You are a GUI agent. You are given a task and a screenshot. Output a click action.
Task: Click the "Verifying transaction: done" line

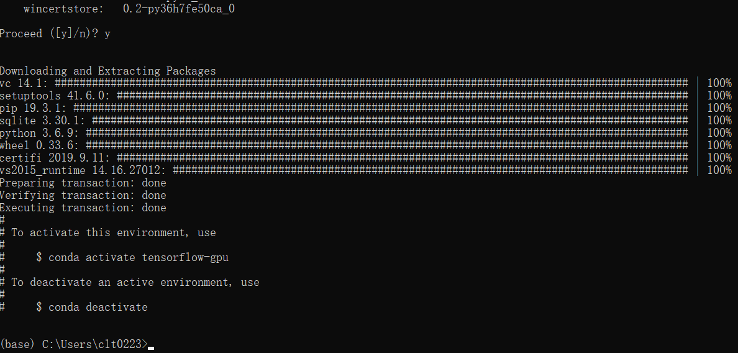coord(83,195)
